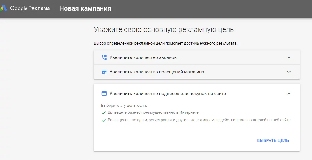312x160 pixels.
Task: Click the Google Ads logo icon
Action: coord(3,8)
